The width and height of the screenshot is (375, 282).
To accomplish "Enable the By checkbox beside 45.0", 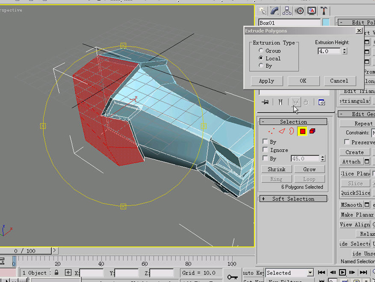I will 265,158.
